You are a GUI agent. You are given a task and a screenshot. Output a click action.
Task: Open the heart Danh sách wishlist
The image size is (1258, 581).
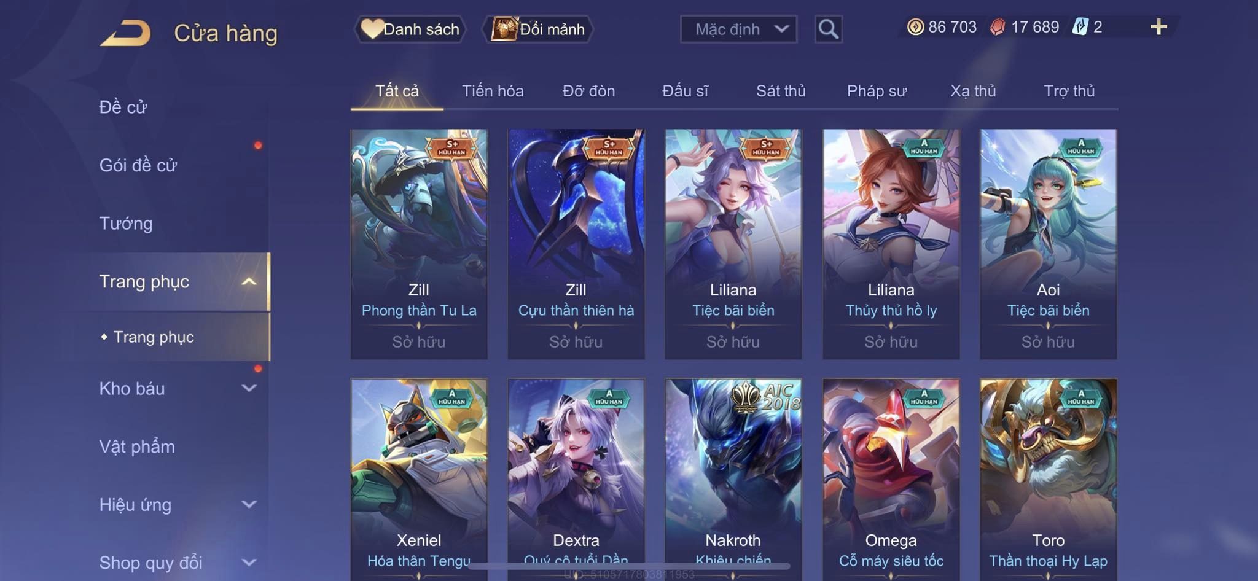click(410, 29)
